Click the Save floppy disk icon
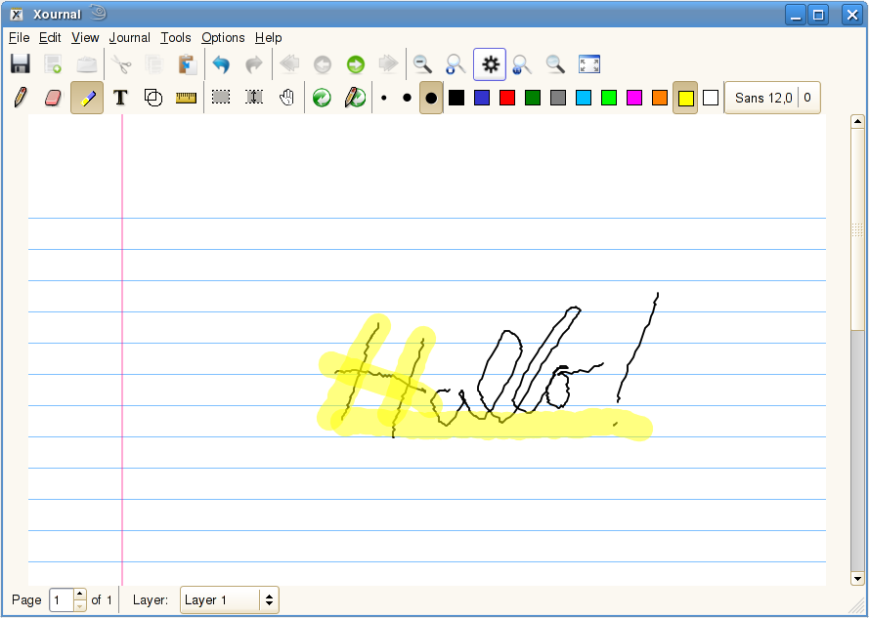This screenshot has height=618, width=869. pyautogui.click(x=20, y=64)
